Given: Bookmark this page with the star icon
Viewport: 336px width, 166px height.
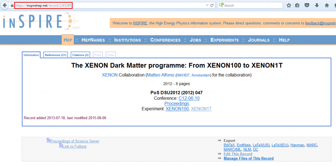Looking at the screenshot, I should tap(289, 5).
